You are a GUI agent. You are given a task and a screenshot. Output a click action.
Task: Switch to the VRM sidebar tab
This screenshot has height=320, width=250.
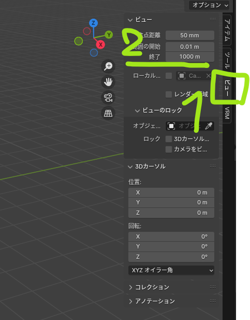[227, 113]
